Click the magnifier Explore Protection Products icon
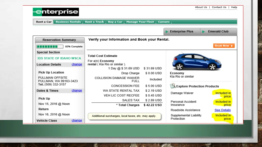 pos(173,86)
